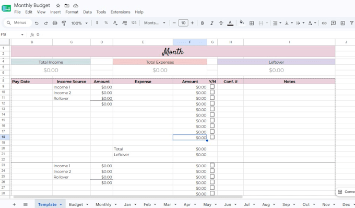
Task: Open text rotation dropdown
Action: pos(312,23)
